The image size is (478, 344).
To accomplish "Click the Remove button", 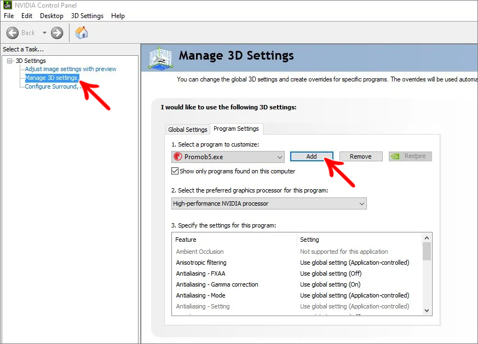I will point(361,156).
